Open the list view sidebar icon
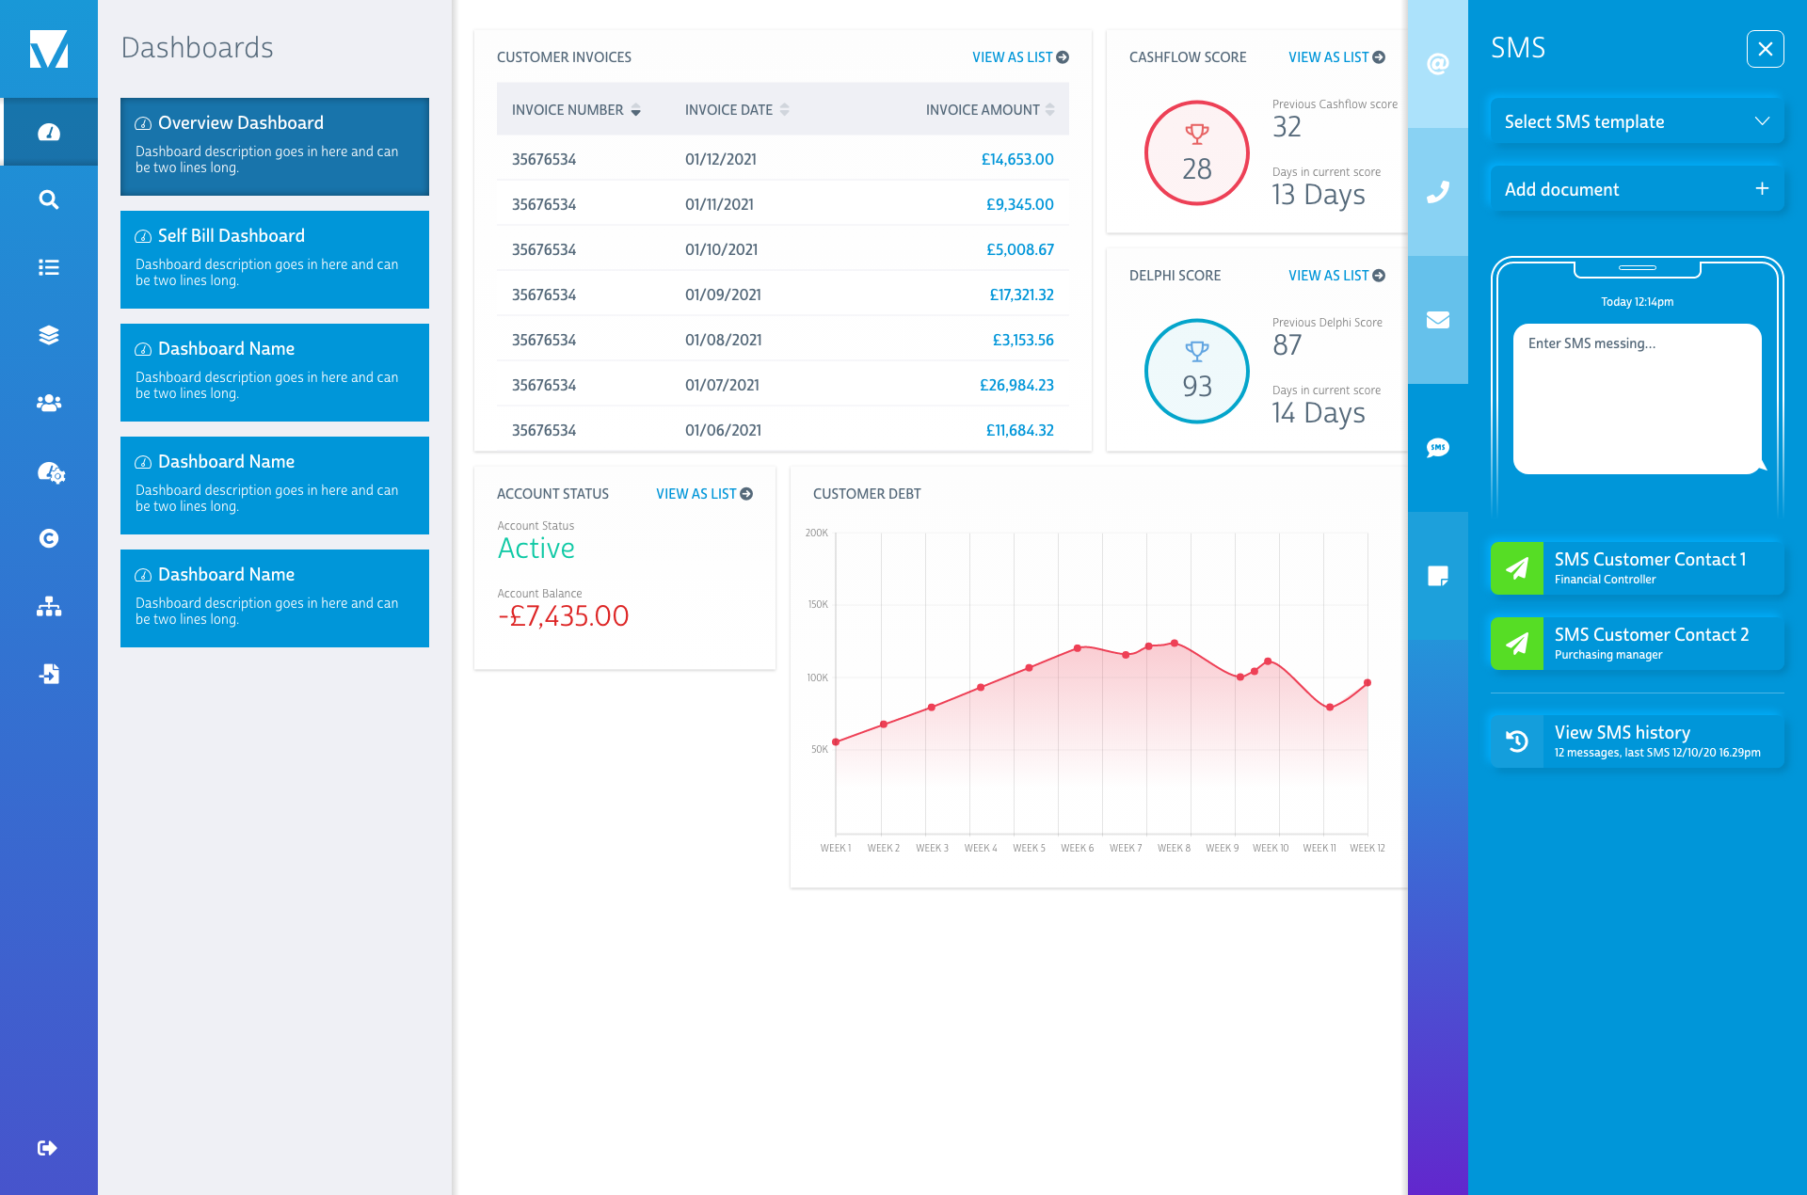This screenshot has width=1807, height=1195. point(49,267)
